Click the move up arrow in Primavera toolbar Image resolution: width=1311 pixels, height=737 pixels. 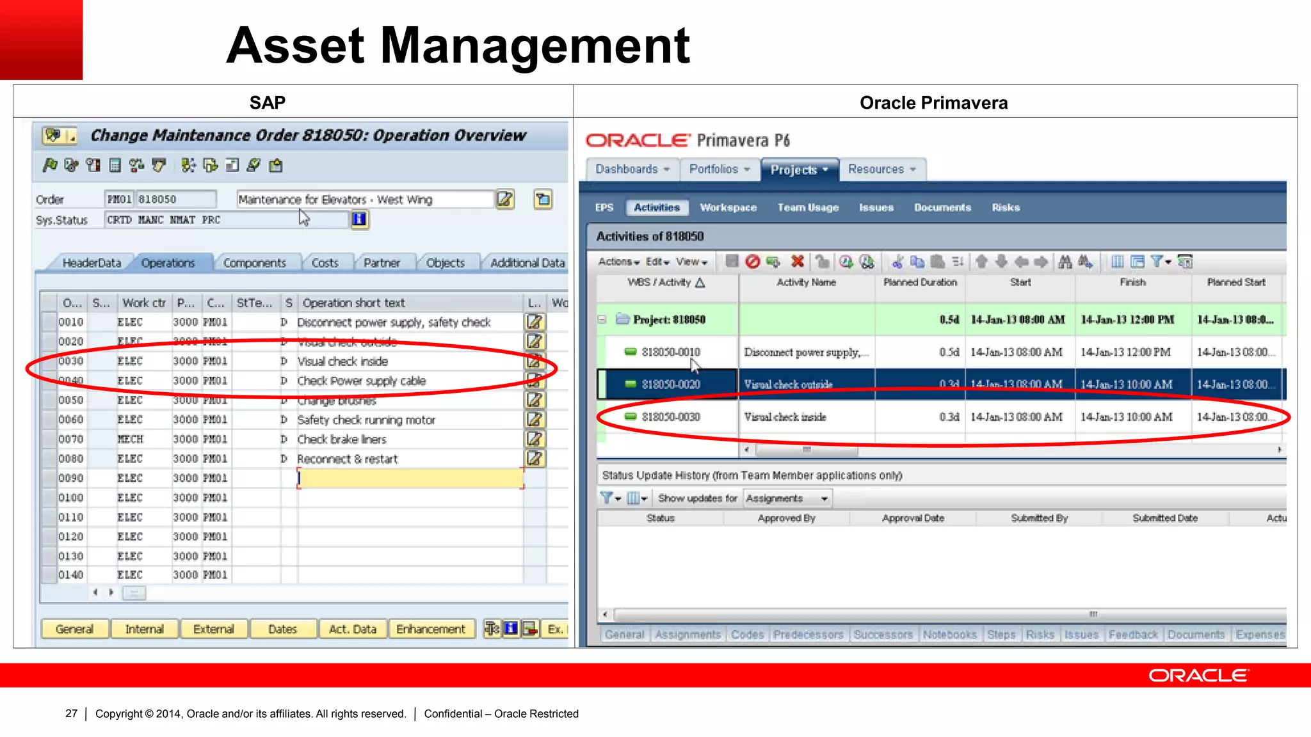click(981, 261)
